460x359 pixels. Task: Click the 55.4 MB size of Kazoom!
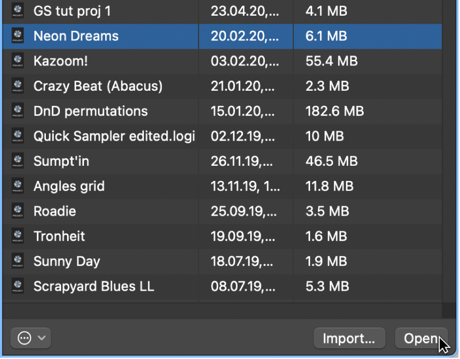click(331, 61)
